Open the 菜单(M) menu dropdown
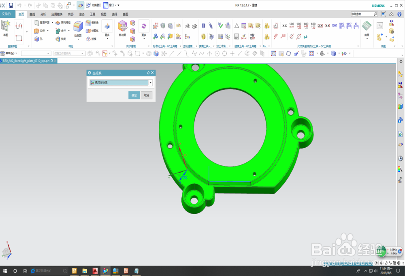This screenshot has width=405, height=276. tap(9, 53)
